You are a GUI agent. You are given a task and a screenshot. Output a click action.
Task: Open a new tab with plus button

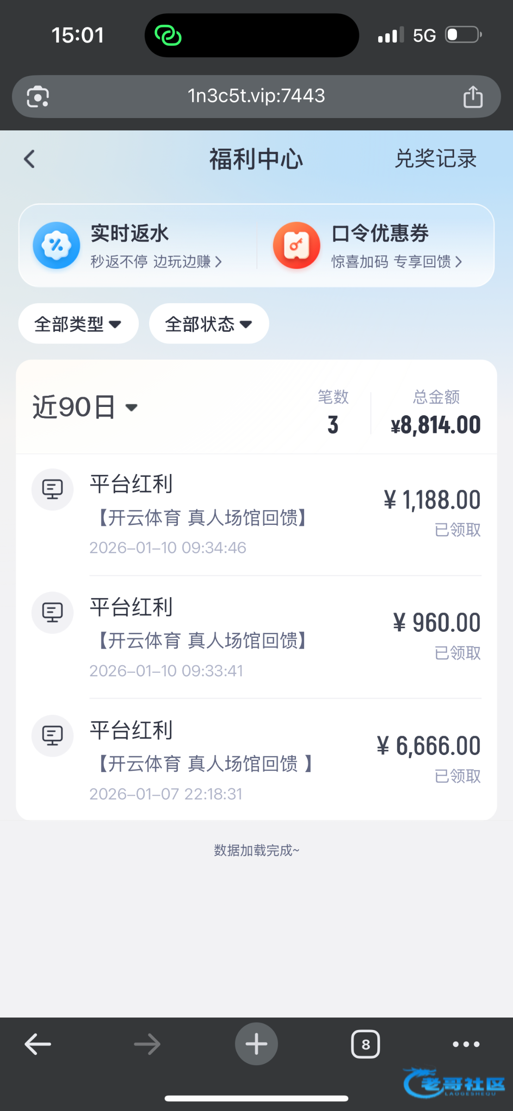256,1044
